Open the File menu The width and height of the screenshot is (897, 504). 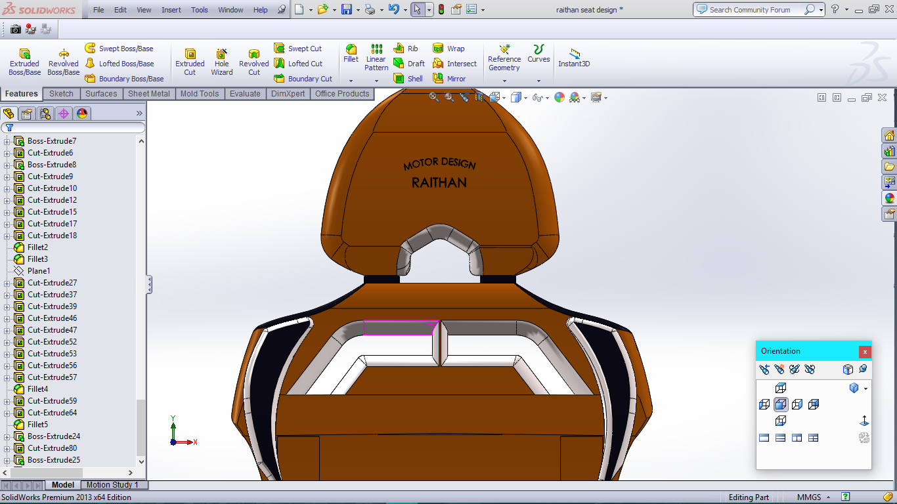coord(98,10)
